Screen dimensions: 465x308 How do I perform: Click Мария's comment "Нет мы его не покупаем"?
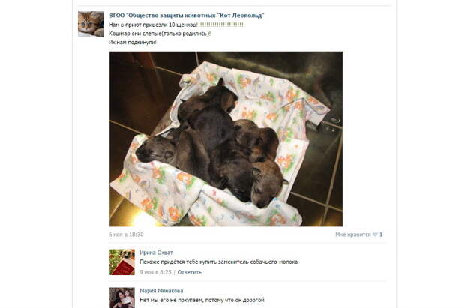coord(202,300)
